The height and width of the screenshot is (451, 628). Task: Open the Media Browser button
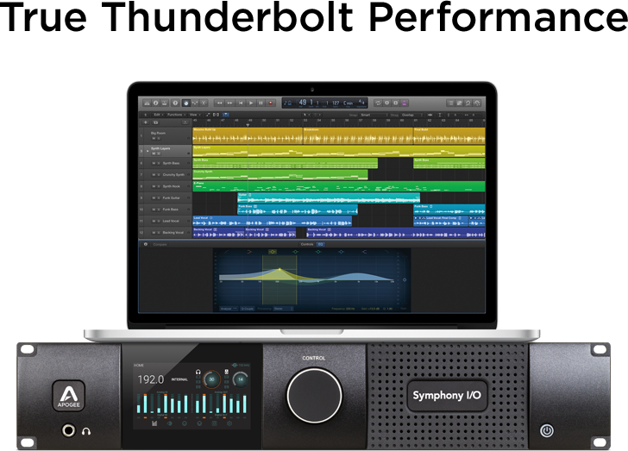[477, 103]
